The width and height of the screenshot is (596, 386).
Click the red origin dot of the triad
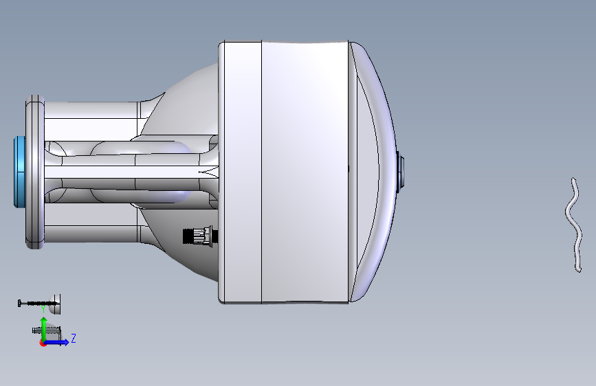pyautogui.click(x=43, y=343)
